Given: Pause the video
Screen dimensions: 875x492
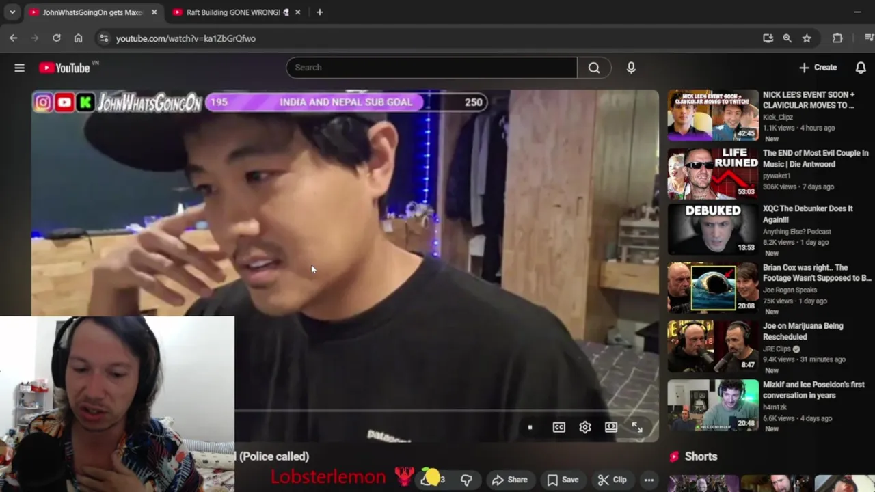Looking at the screenshot, I should 530,427.
